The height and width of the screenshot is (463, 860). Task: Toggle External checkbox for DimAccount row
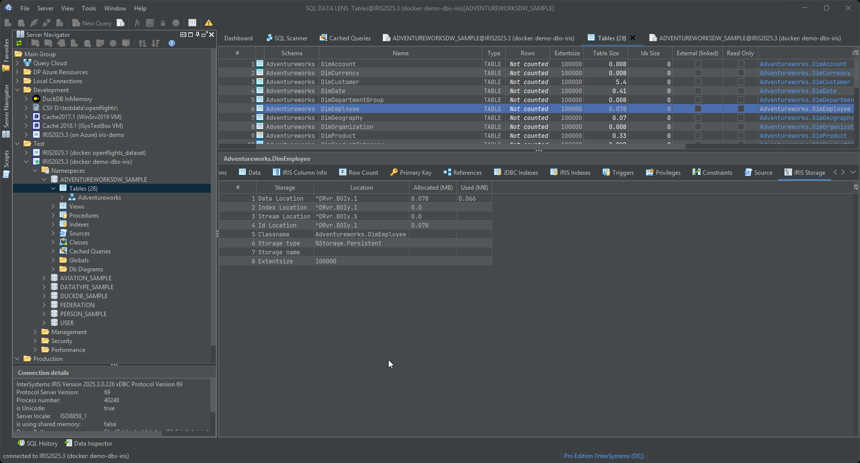coord(698,64)
